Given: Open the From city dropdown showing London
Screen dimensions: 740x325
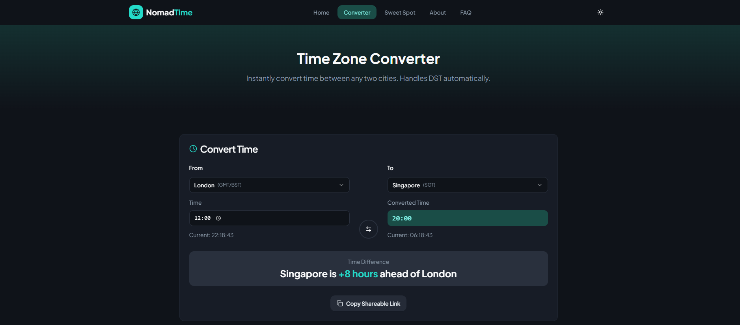Looking at the screenshot, I should pyautogui.click(x=269, y=185).
